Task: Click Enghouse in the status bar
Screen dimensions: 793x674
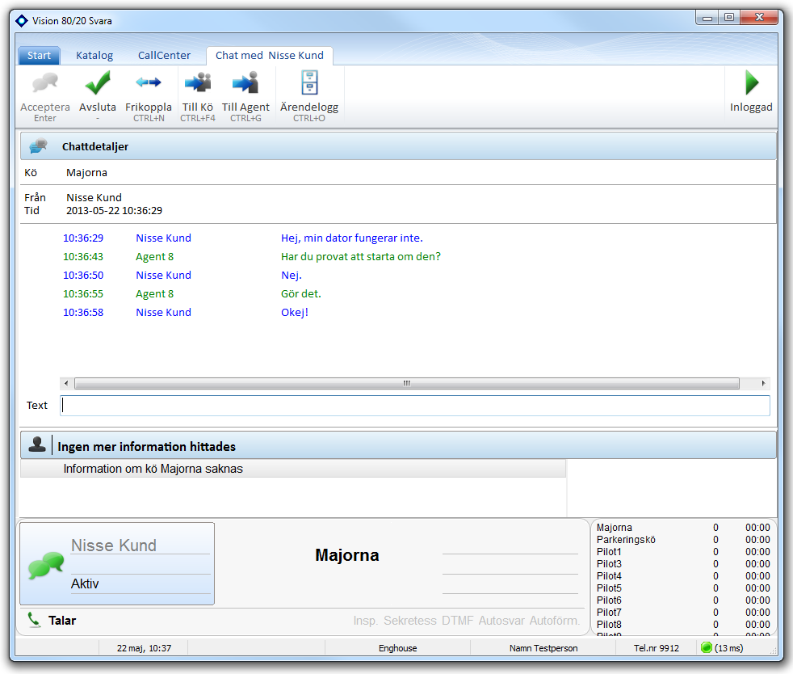Action: 398,647
